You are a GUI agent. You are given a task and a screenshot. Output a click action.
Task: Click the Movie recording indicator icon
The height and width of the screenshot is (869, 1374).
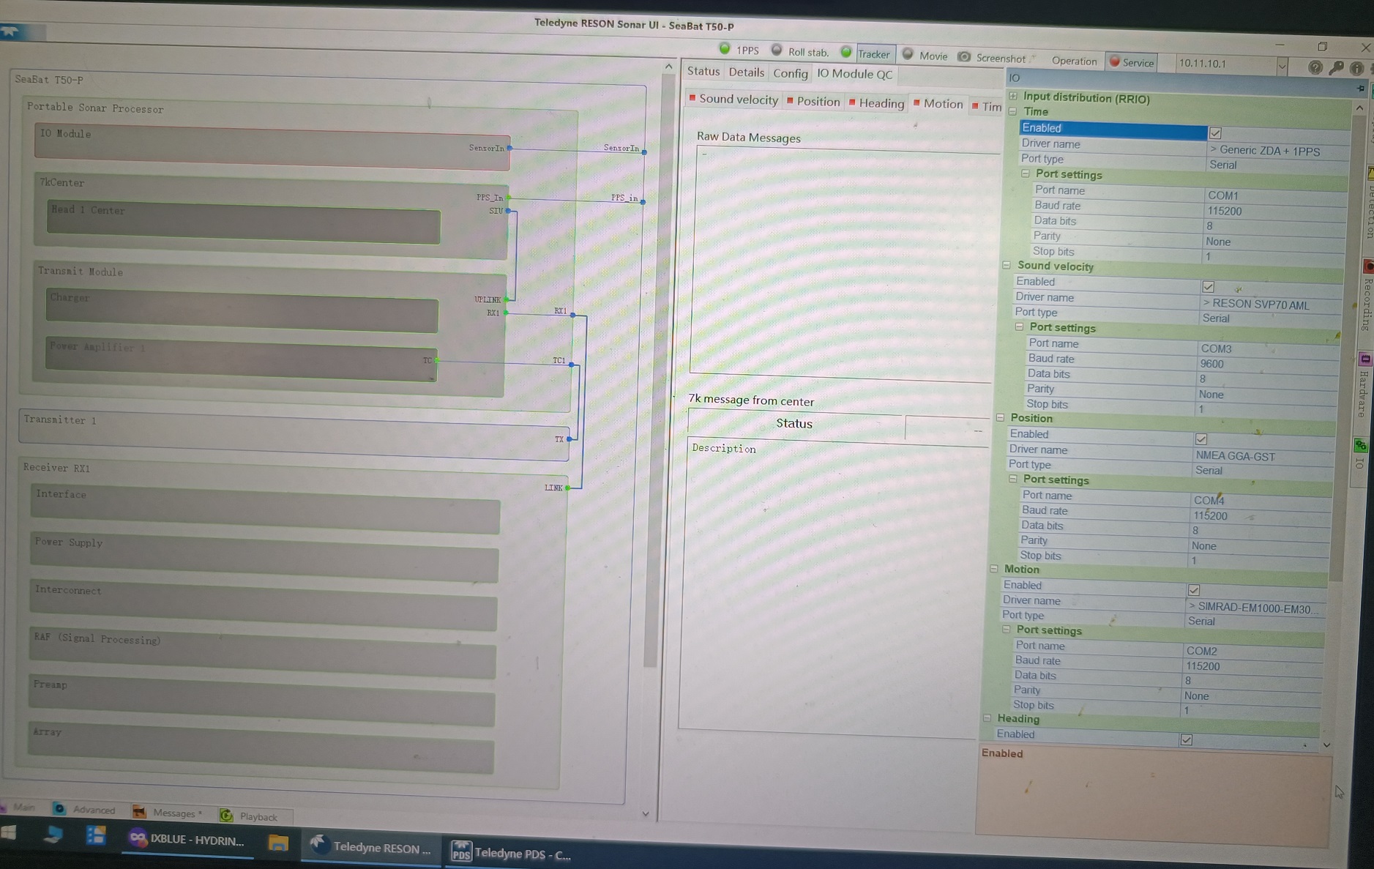coord(908,54)
